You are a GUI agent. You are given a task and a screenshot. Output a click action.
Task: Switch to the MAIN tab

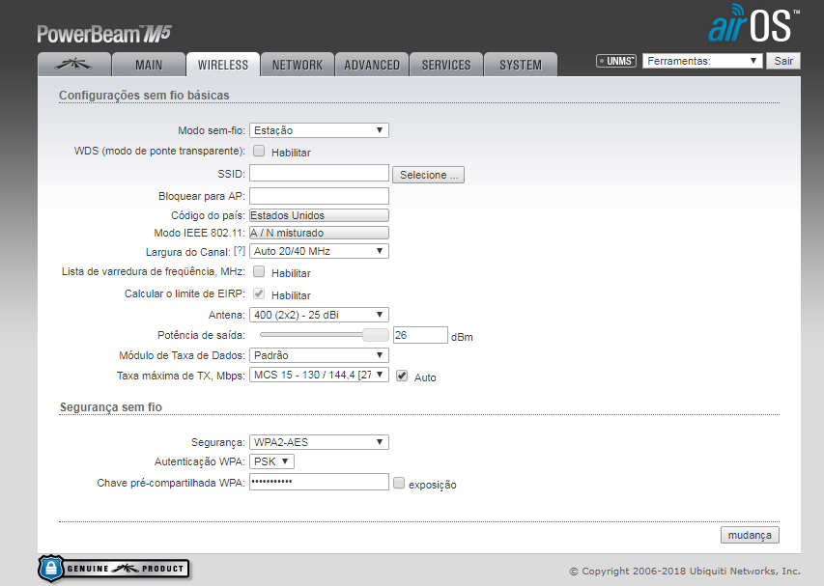click(x=149, y=64)
